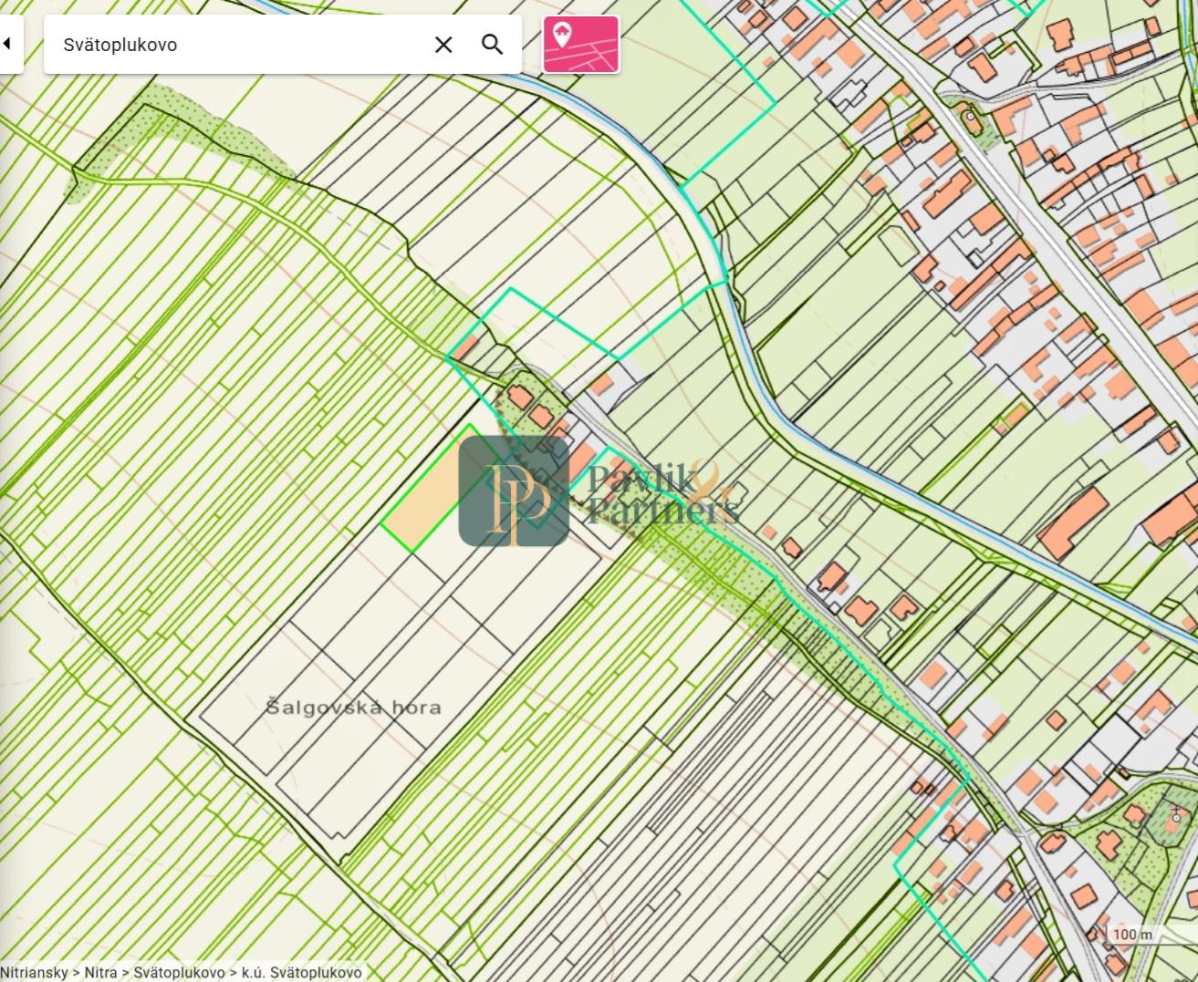Collapse the side panel with the left arrow
Image resolution: width=1198 pixels, height=982 pixels.
[8, 44]
